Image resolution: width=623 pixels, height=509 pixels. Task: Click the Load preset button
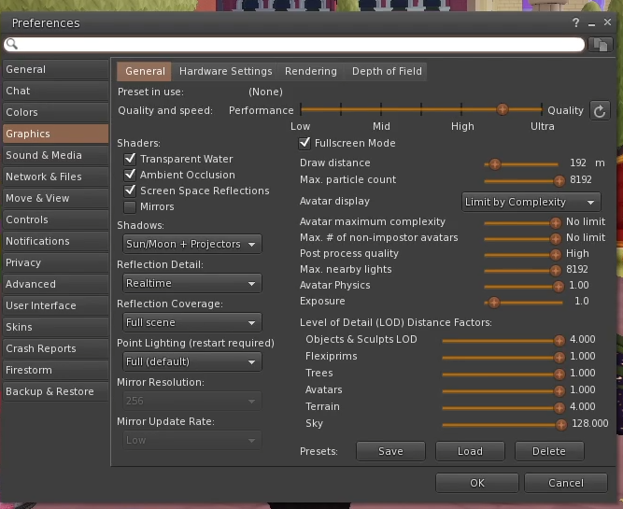coord(470,451)
